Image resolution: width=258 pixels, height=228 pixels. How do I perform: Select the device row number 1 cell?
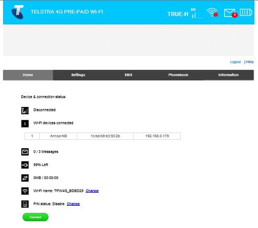[x=32, y=136]
